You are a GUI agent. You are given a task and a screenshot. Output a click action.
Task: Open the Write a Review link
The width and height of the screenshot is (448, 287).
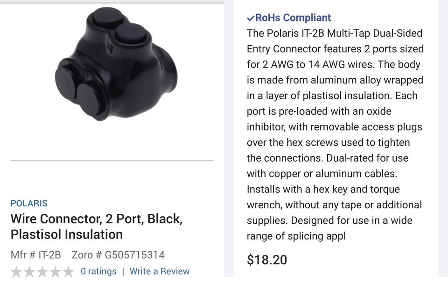[159, 271]
